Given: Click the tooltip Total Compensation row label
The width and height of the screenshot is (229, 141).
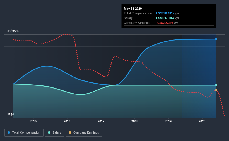Looking at the screenshot, I should [x=138, y=13].
